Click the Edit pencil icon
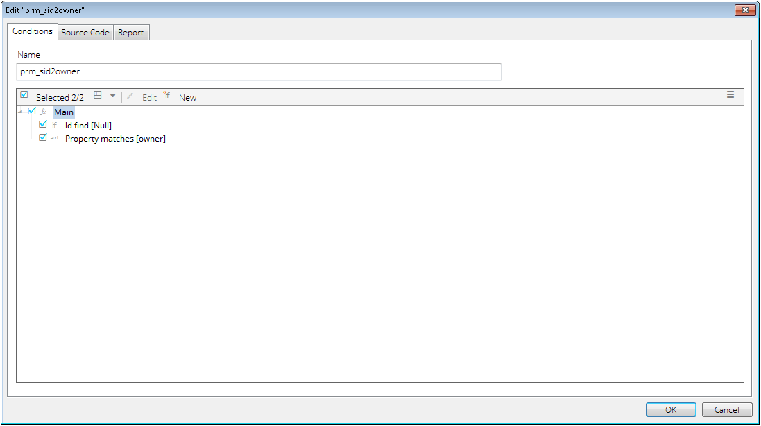The width and height of the screenshot is (761, 426). click(x=130, y=97)
